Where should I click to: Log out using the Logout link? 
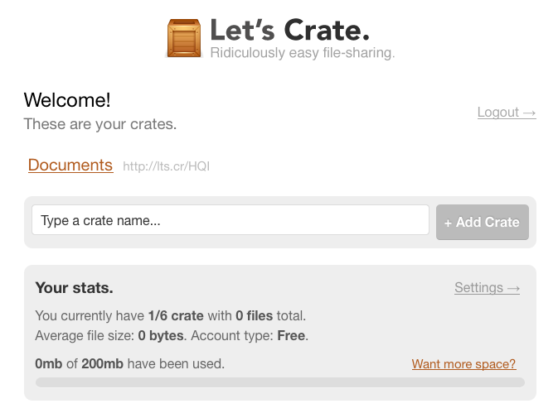click(x=507, y=113)
